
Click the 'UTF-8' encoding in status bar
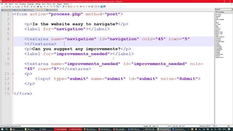pyautogui.click(x=215, y=126)
